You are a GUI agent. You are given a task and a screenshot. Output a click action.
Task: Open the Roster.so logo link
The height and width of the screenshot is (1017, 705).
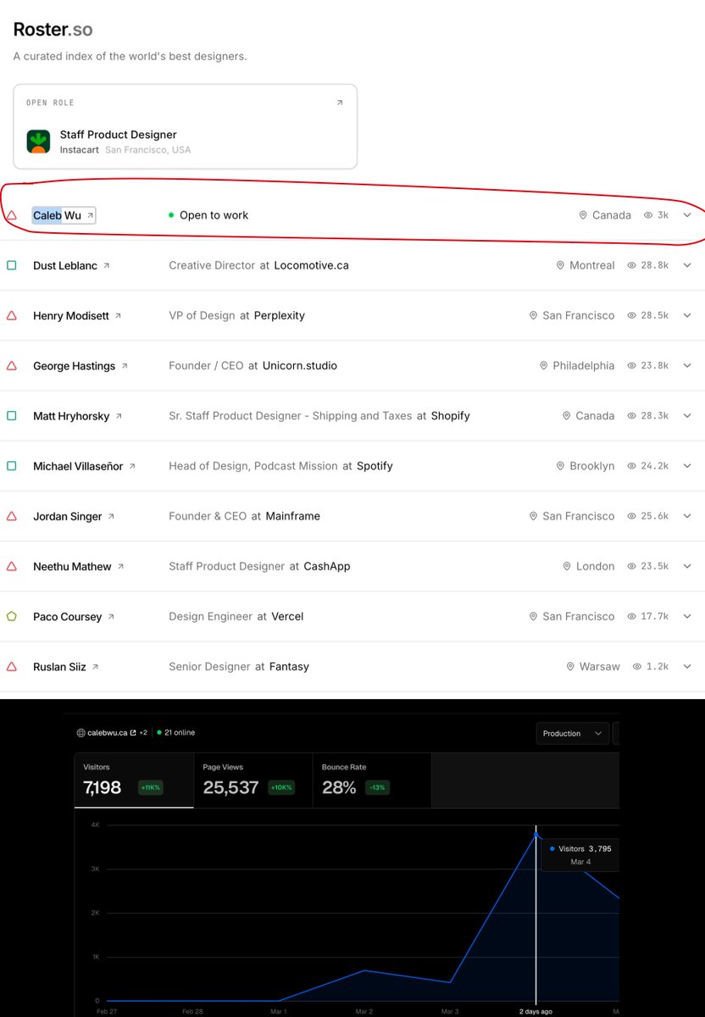click(x=53, y=30)
